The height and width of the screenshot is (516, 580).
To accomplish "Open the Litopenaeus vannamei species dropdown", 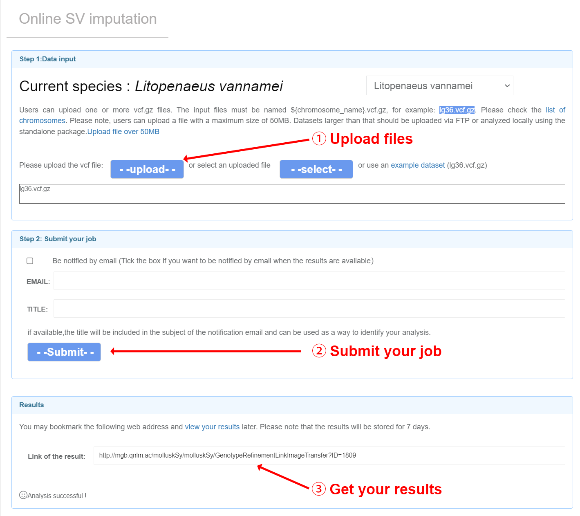I will click(x=439, y=85).
